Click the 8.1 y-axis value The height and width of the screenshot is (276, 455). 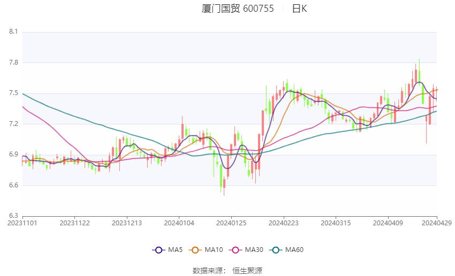pyautogui.click(x=13, y=31)
